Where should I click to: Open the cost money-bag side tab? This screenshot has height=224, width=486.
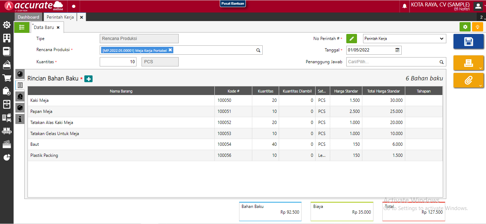20,96
